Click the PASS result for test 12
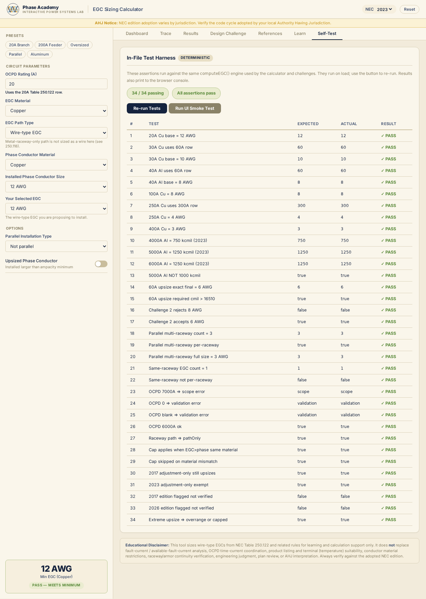 (x=389, y=264)
